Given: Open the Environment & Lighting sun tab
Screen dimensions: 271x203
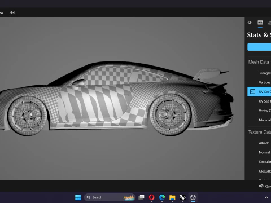Looking at the screenshot, I should [250, 23].
